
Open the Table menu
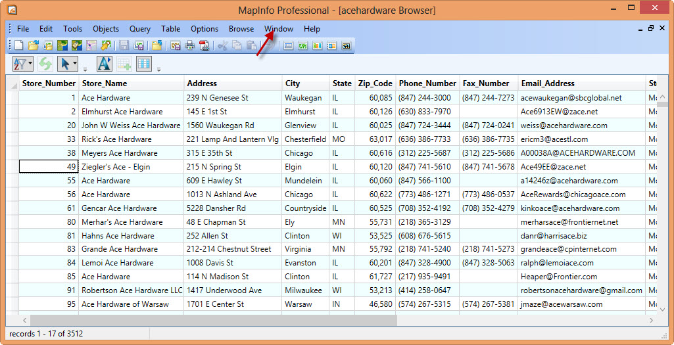coord(171,29)
